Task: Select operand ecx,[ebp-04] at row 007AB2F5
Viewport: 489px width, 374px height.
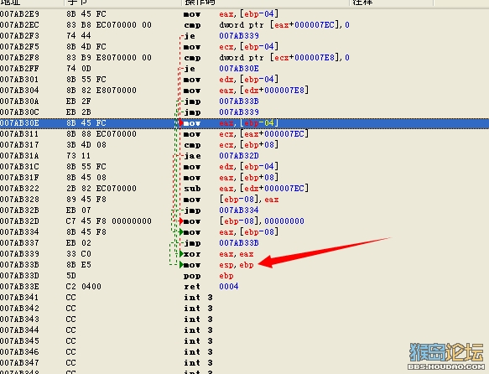Action: pyautogui.click(x=248, y=47)
